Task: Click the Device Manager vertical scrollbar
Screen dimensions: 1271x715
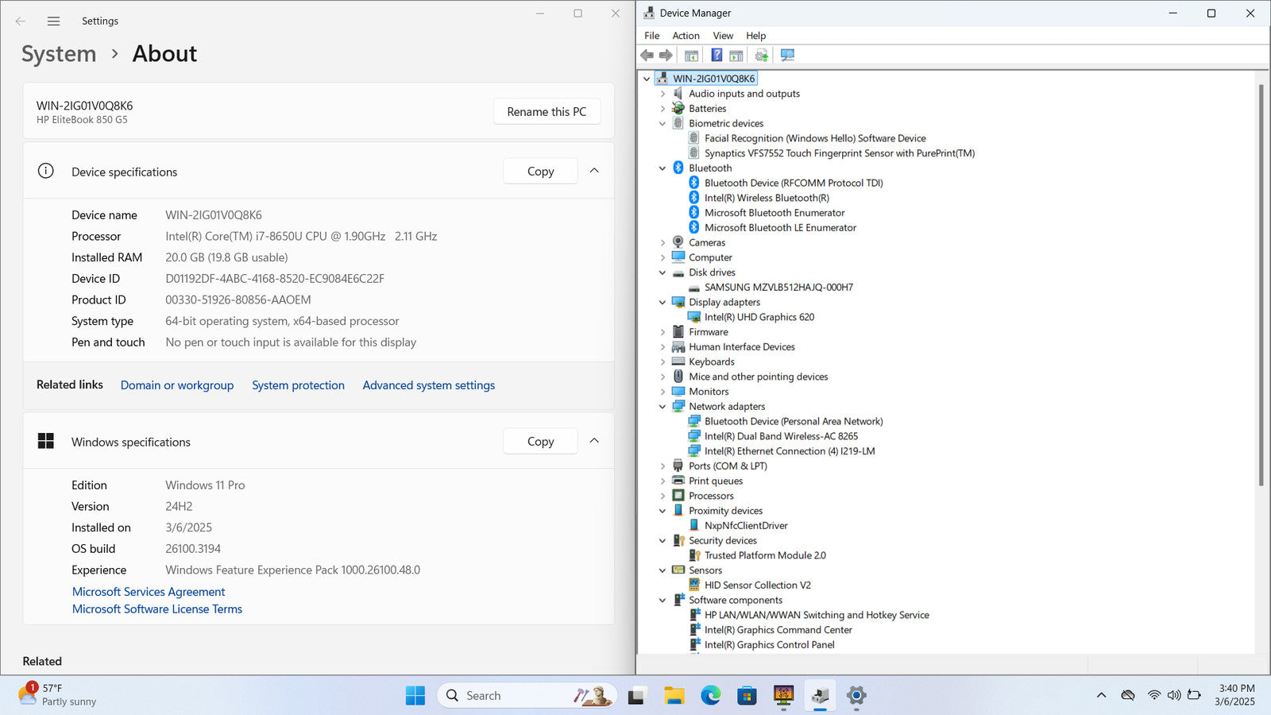Action: [1261, 286]
